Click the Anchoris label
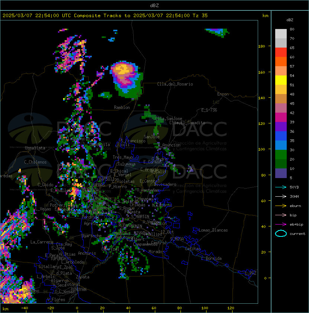309x313 pixels. click(87, 253)
